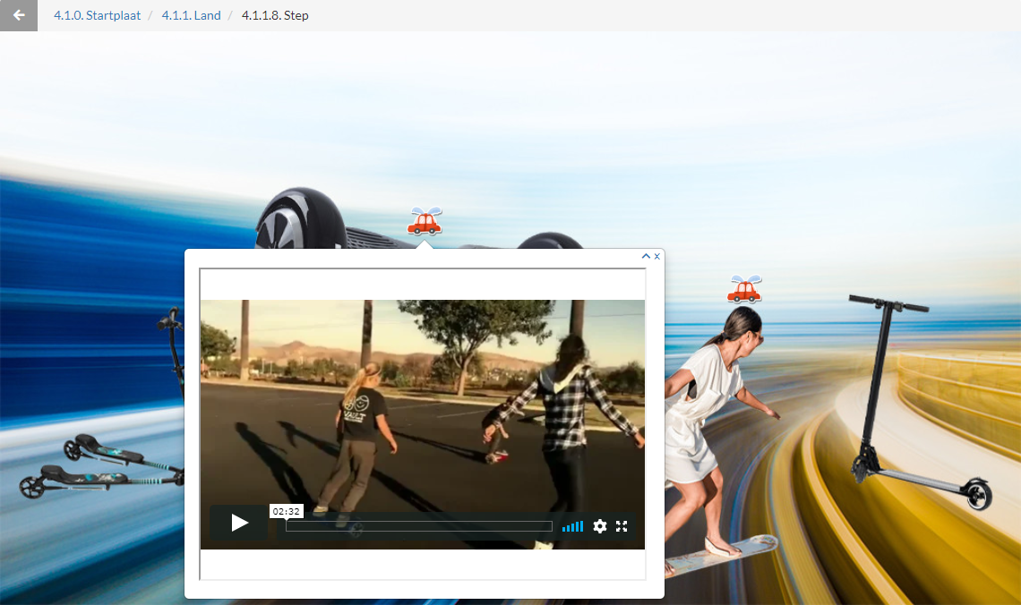Adjust the video volume bars
This screenshot has height=605, width=1021.
(572, 526)
